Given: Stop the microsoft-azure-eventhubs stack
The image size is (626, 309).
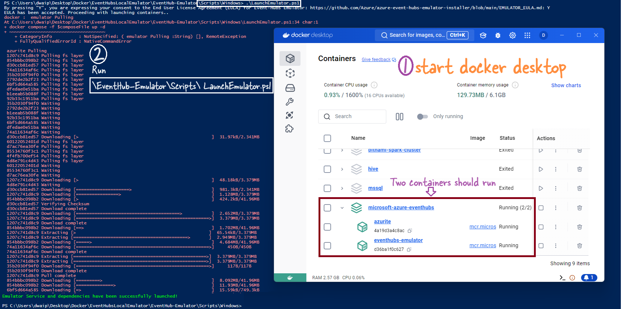Looking at the screenshot, I should pyautogui.click(x=541, y=208).
